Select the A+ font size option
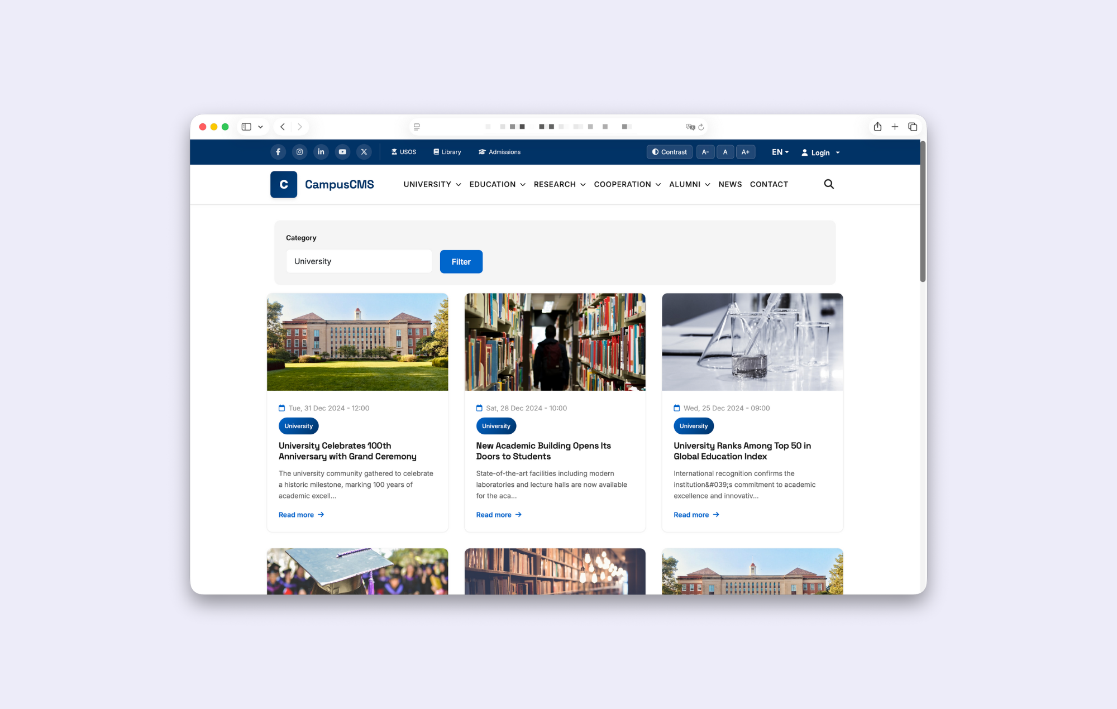Image resolution: width=1117 pixels, height=709 pixels. [746, 151]
